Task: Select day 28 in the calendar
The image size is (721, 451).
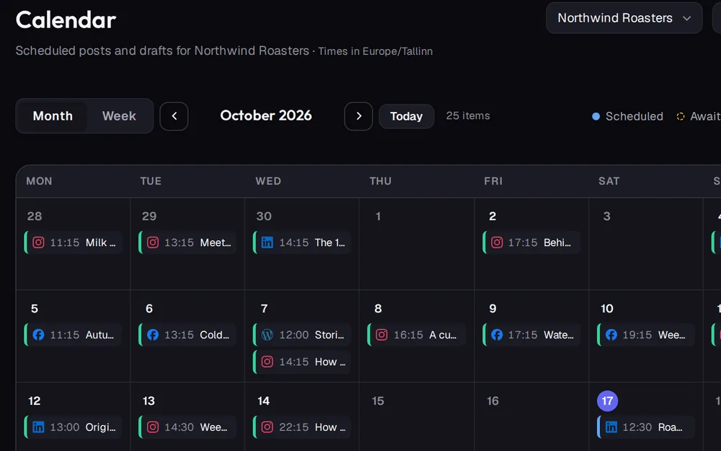Action: [35, 216]
